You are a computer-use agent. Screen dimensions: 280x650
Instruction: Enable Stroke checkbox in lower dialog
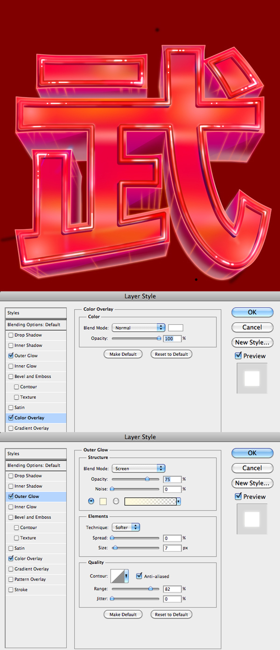coord(11,590)
